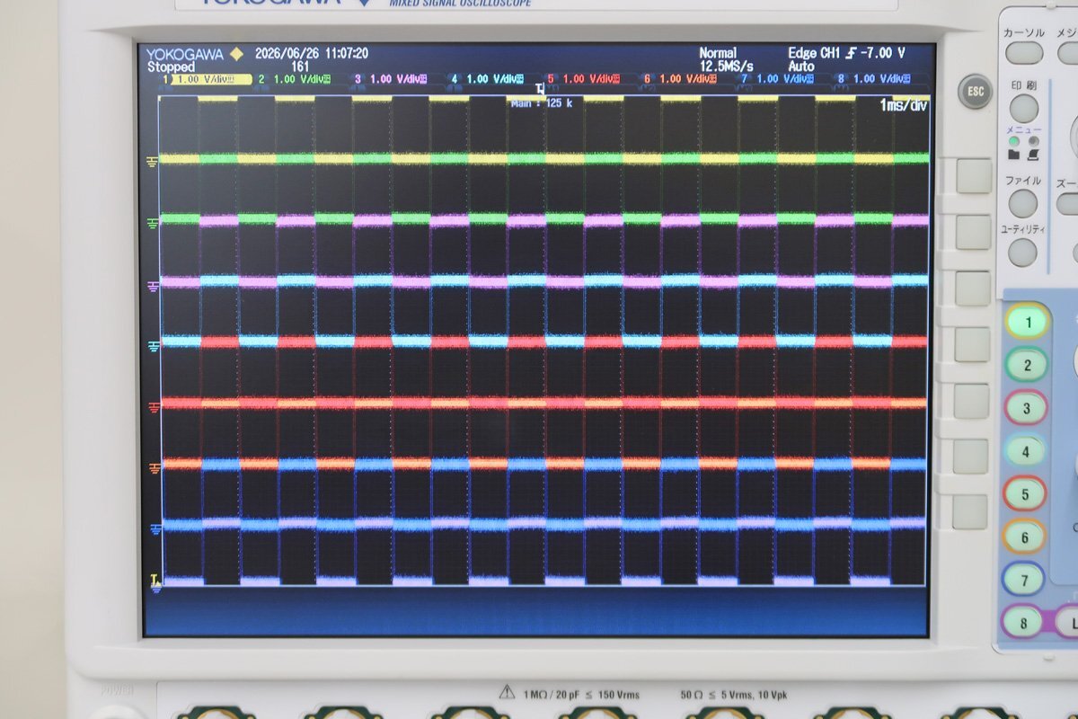The image size is (1078, 719).
Task: Tap the bottommost blank soft key beside screen
Action: click(970, 511)
